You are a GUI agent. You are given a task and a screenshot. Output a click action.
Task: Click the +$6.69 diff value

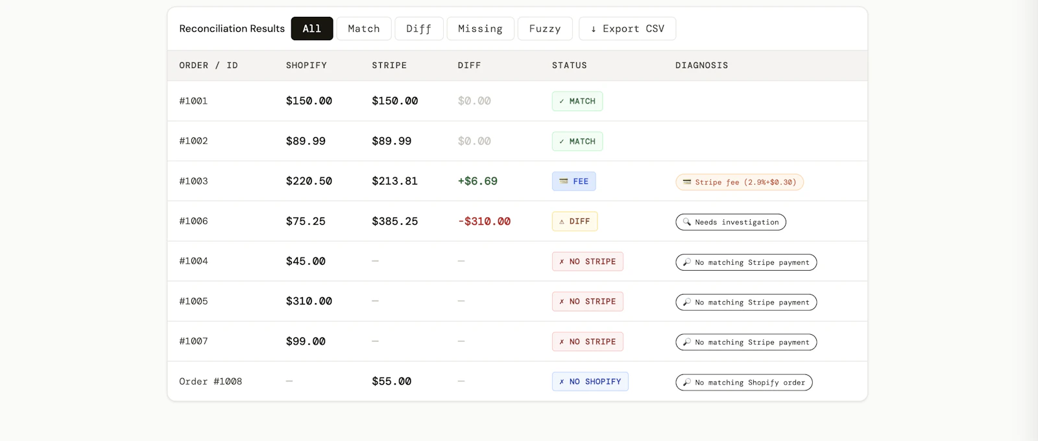[477, 181]
